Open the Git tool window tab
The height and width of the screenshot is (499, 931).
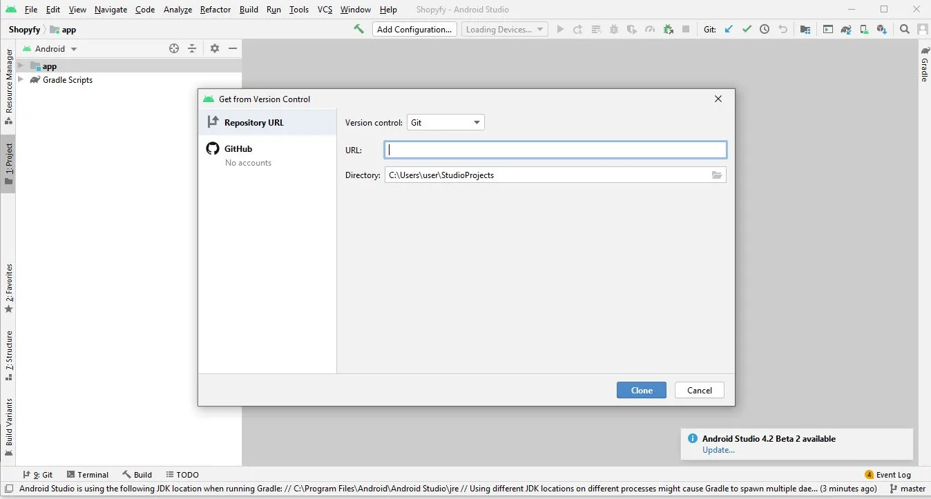37,475
